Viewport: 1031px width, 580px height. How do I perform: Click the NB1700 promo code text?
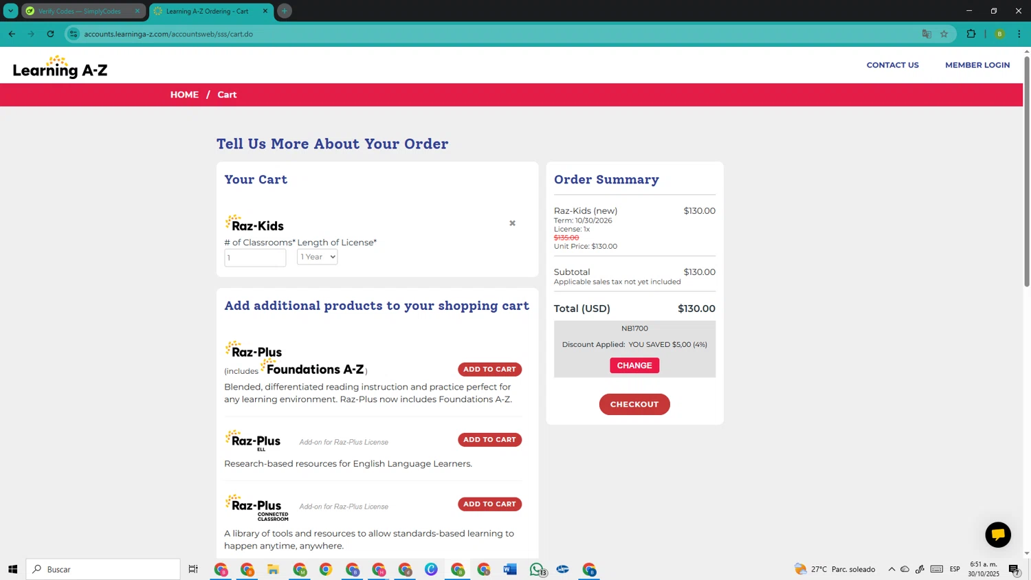click(x=634, y=328)
